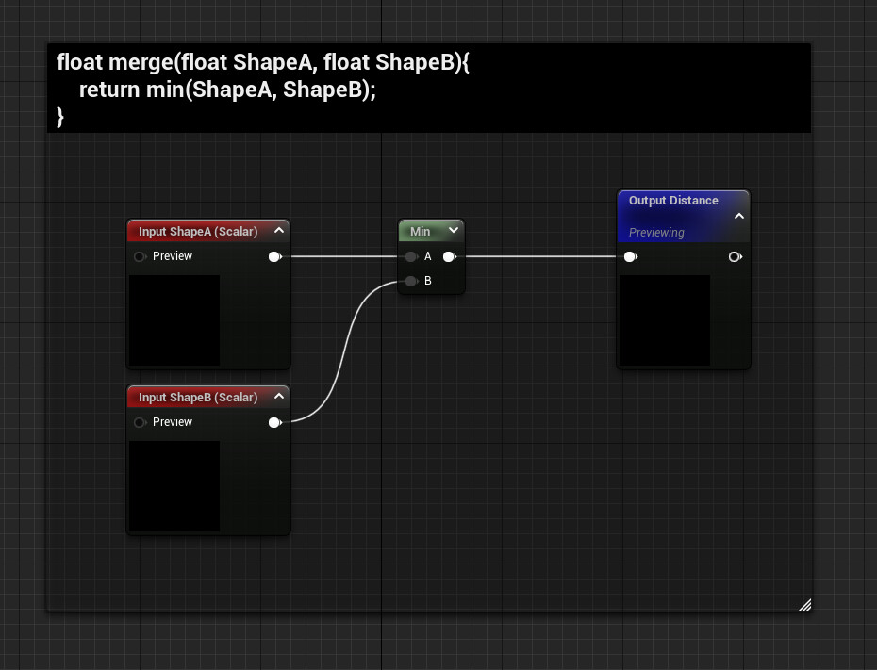
Task: Click the graph resize handle at bottom right
Action: [805, 605]
